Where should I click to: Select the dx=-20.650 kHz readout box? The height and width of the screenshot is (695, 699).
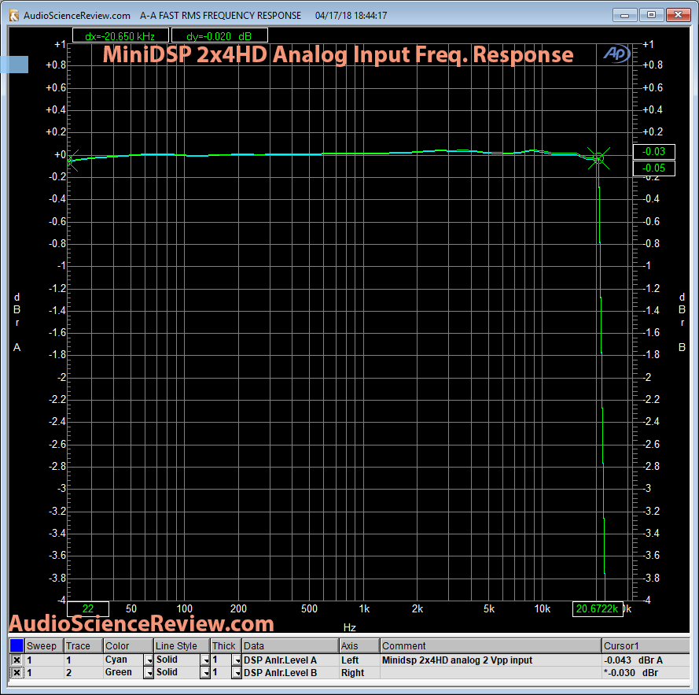click(x=120, y=35)
